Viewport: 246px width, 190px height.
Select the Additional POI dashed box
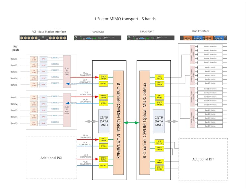click(x=52, y=158)
